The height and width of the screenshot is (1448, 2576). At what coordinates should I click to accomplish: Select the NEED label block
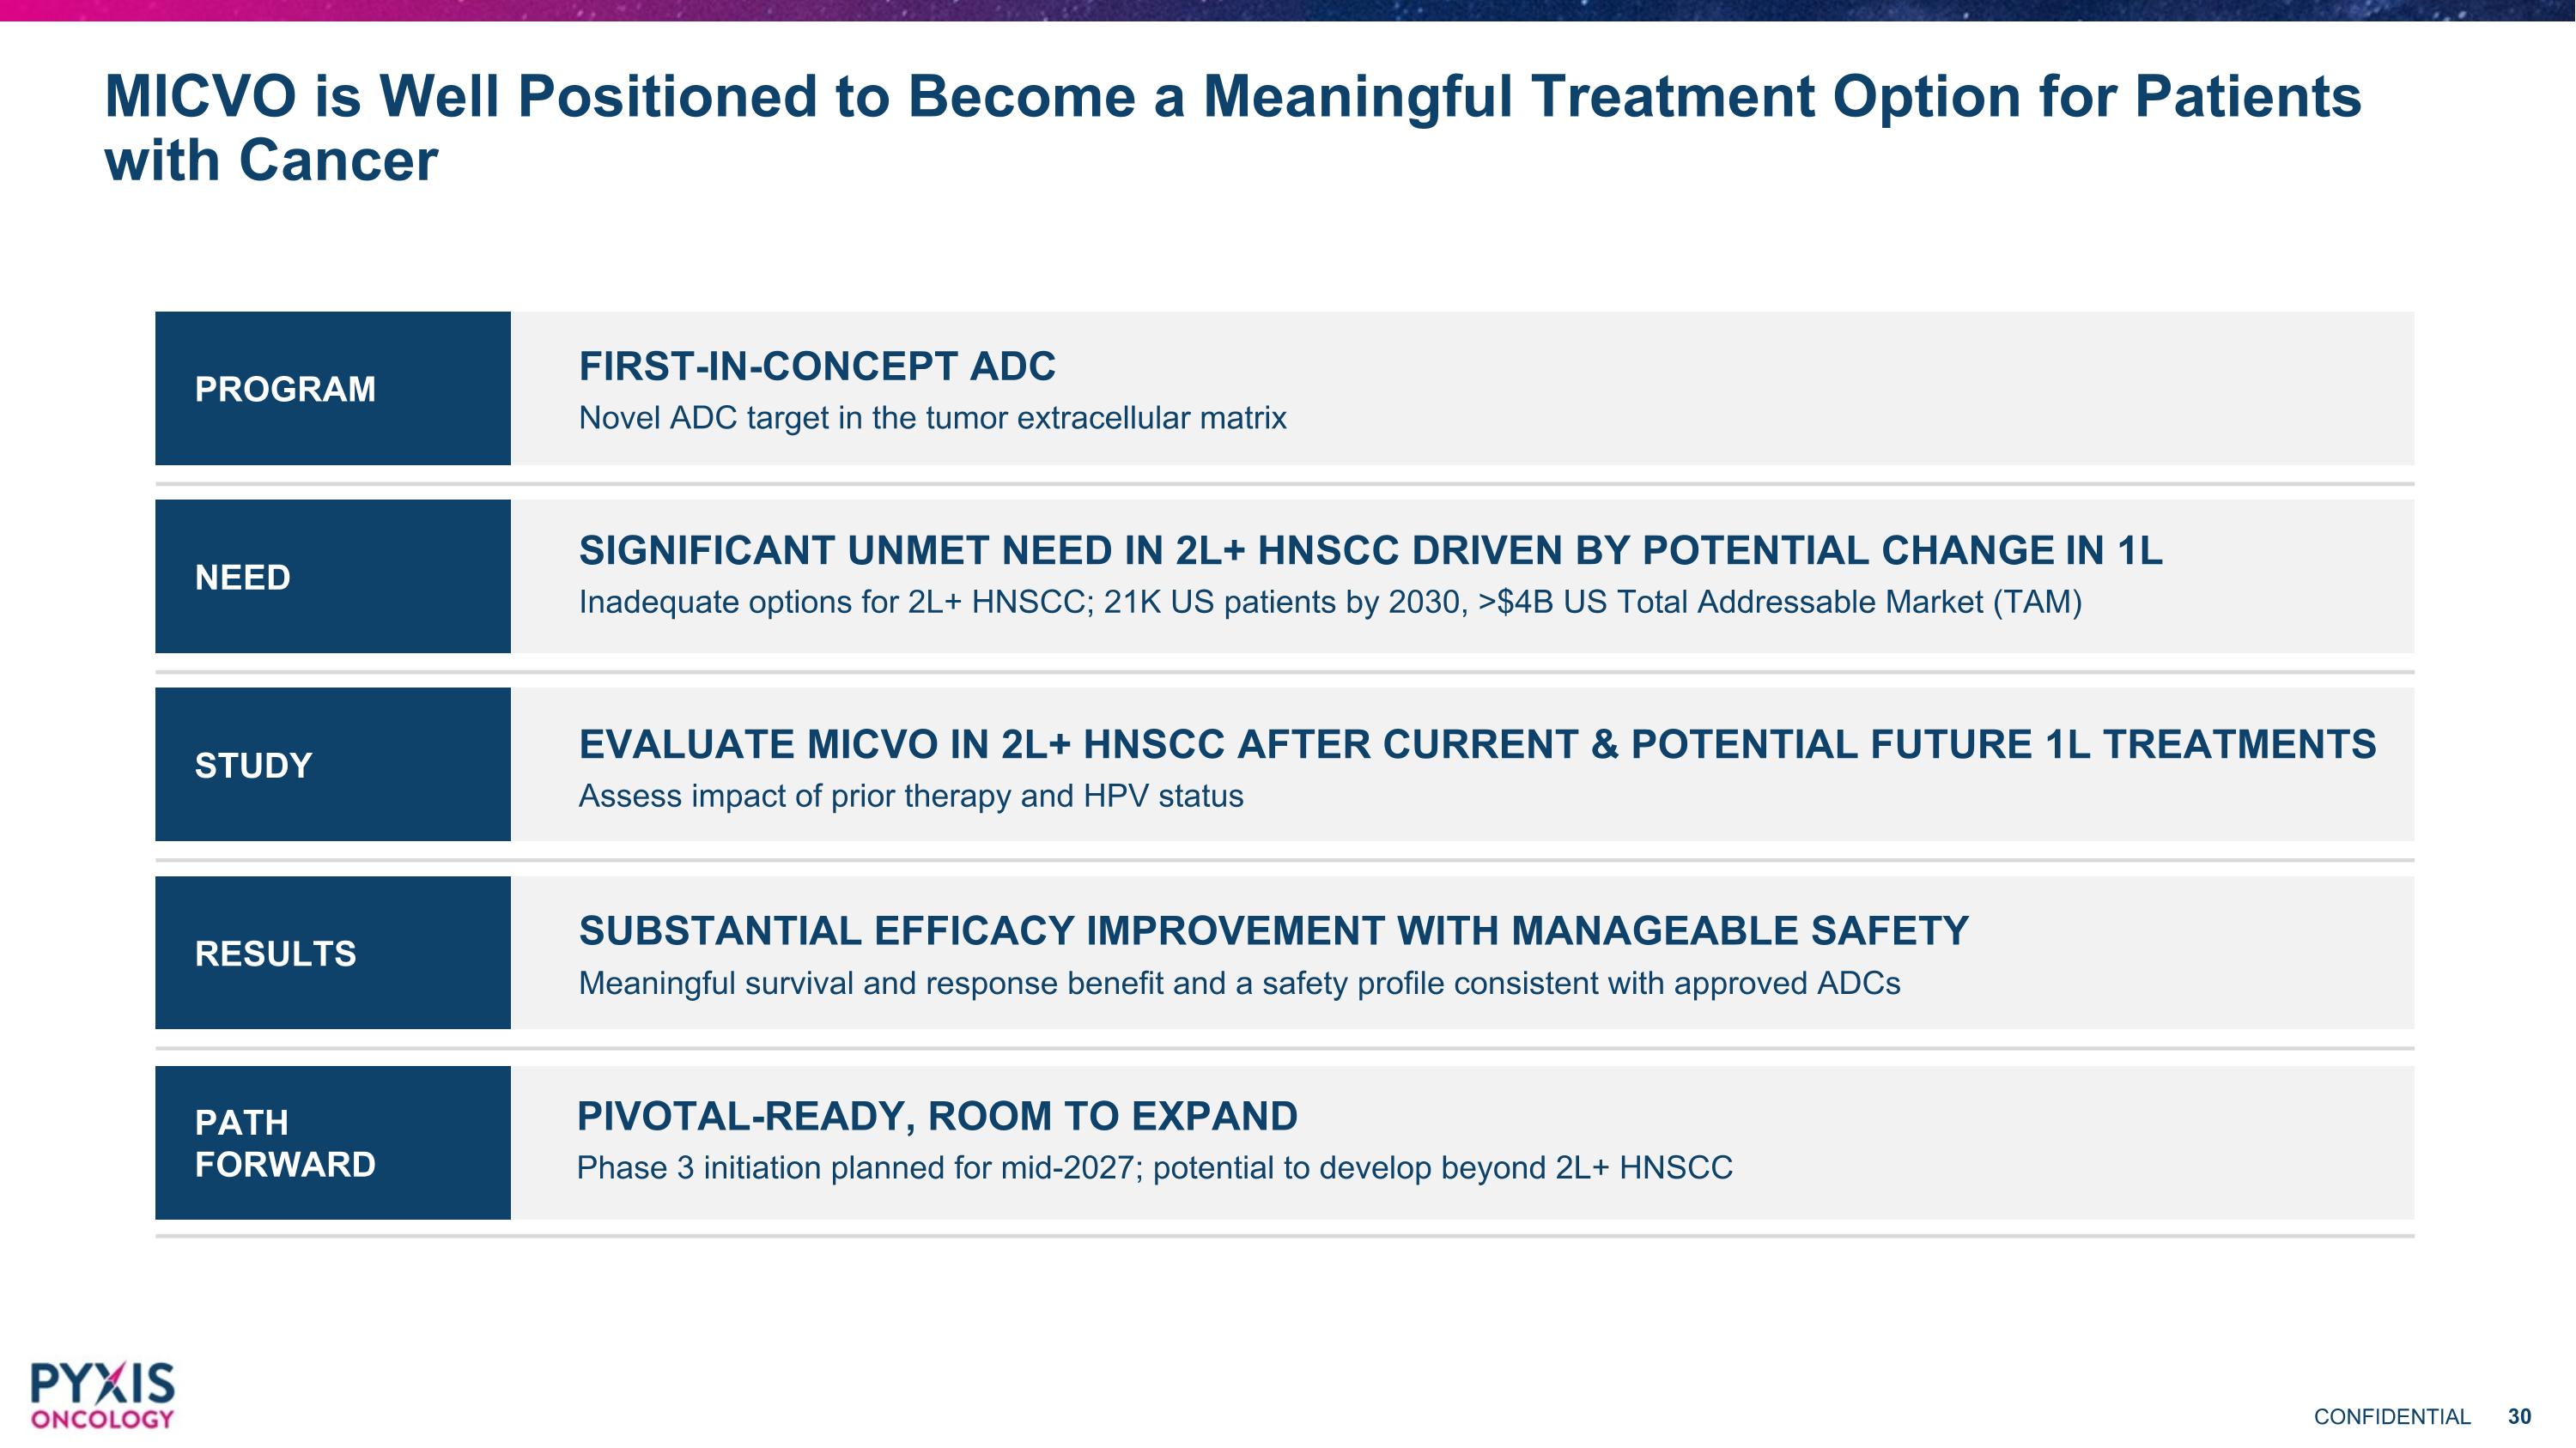[333, 577]
